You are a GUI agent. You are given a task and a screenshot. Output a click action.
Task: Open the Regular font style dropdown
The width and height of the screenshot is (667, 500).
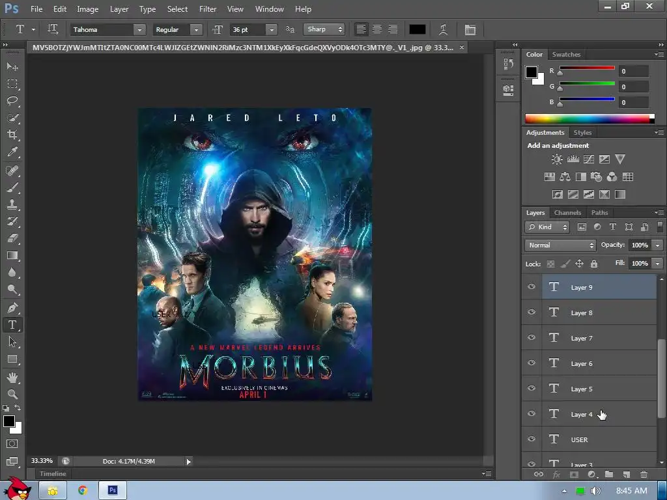(x=196, y=29)
